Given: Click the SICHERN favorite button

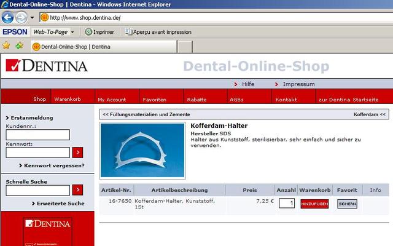Looking at the screenshot, I should (x=347, y=204).
